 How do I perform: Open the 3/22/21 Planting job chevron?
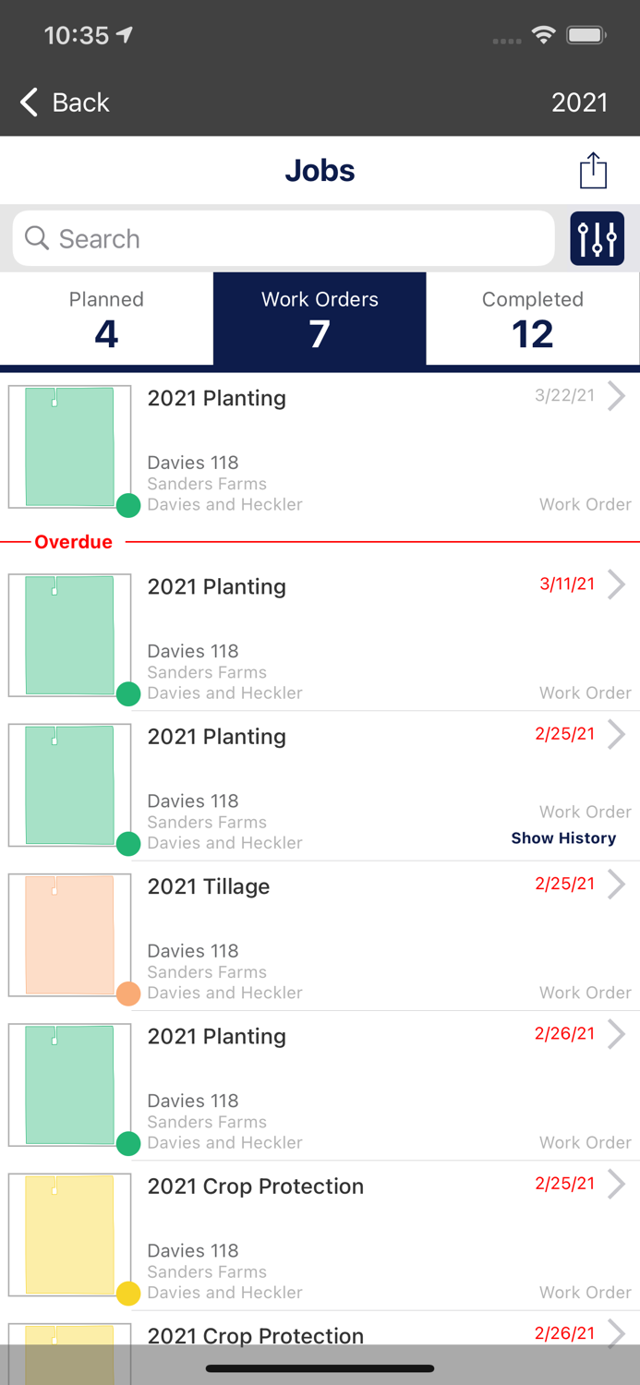click(616, 397)
